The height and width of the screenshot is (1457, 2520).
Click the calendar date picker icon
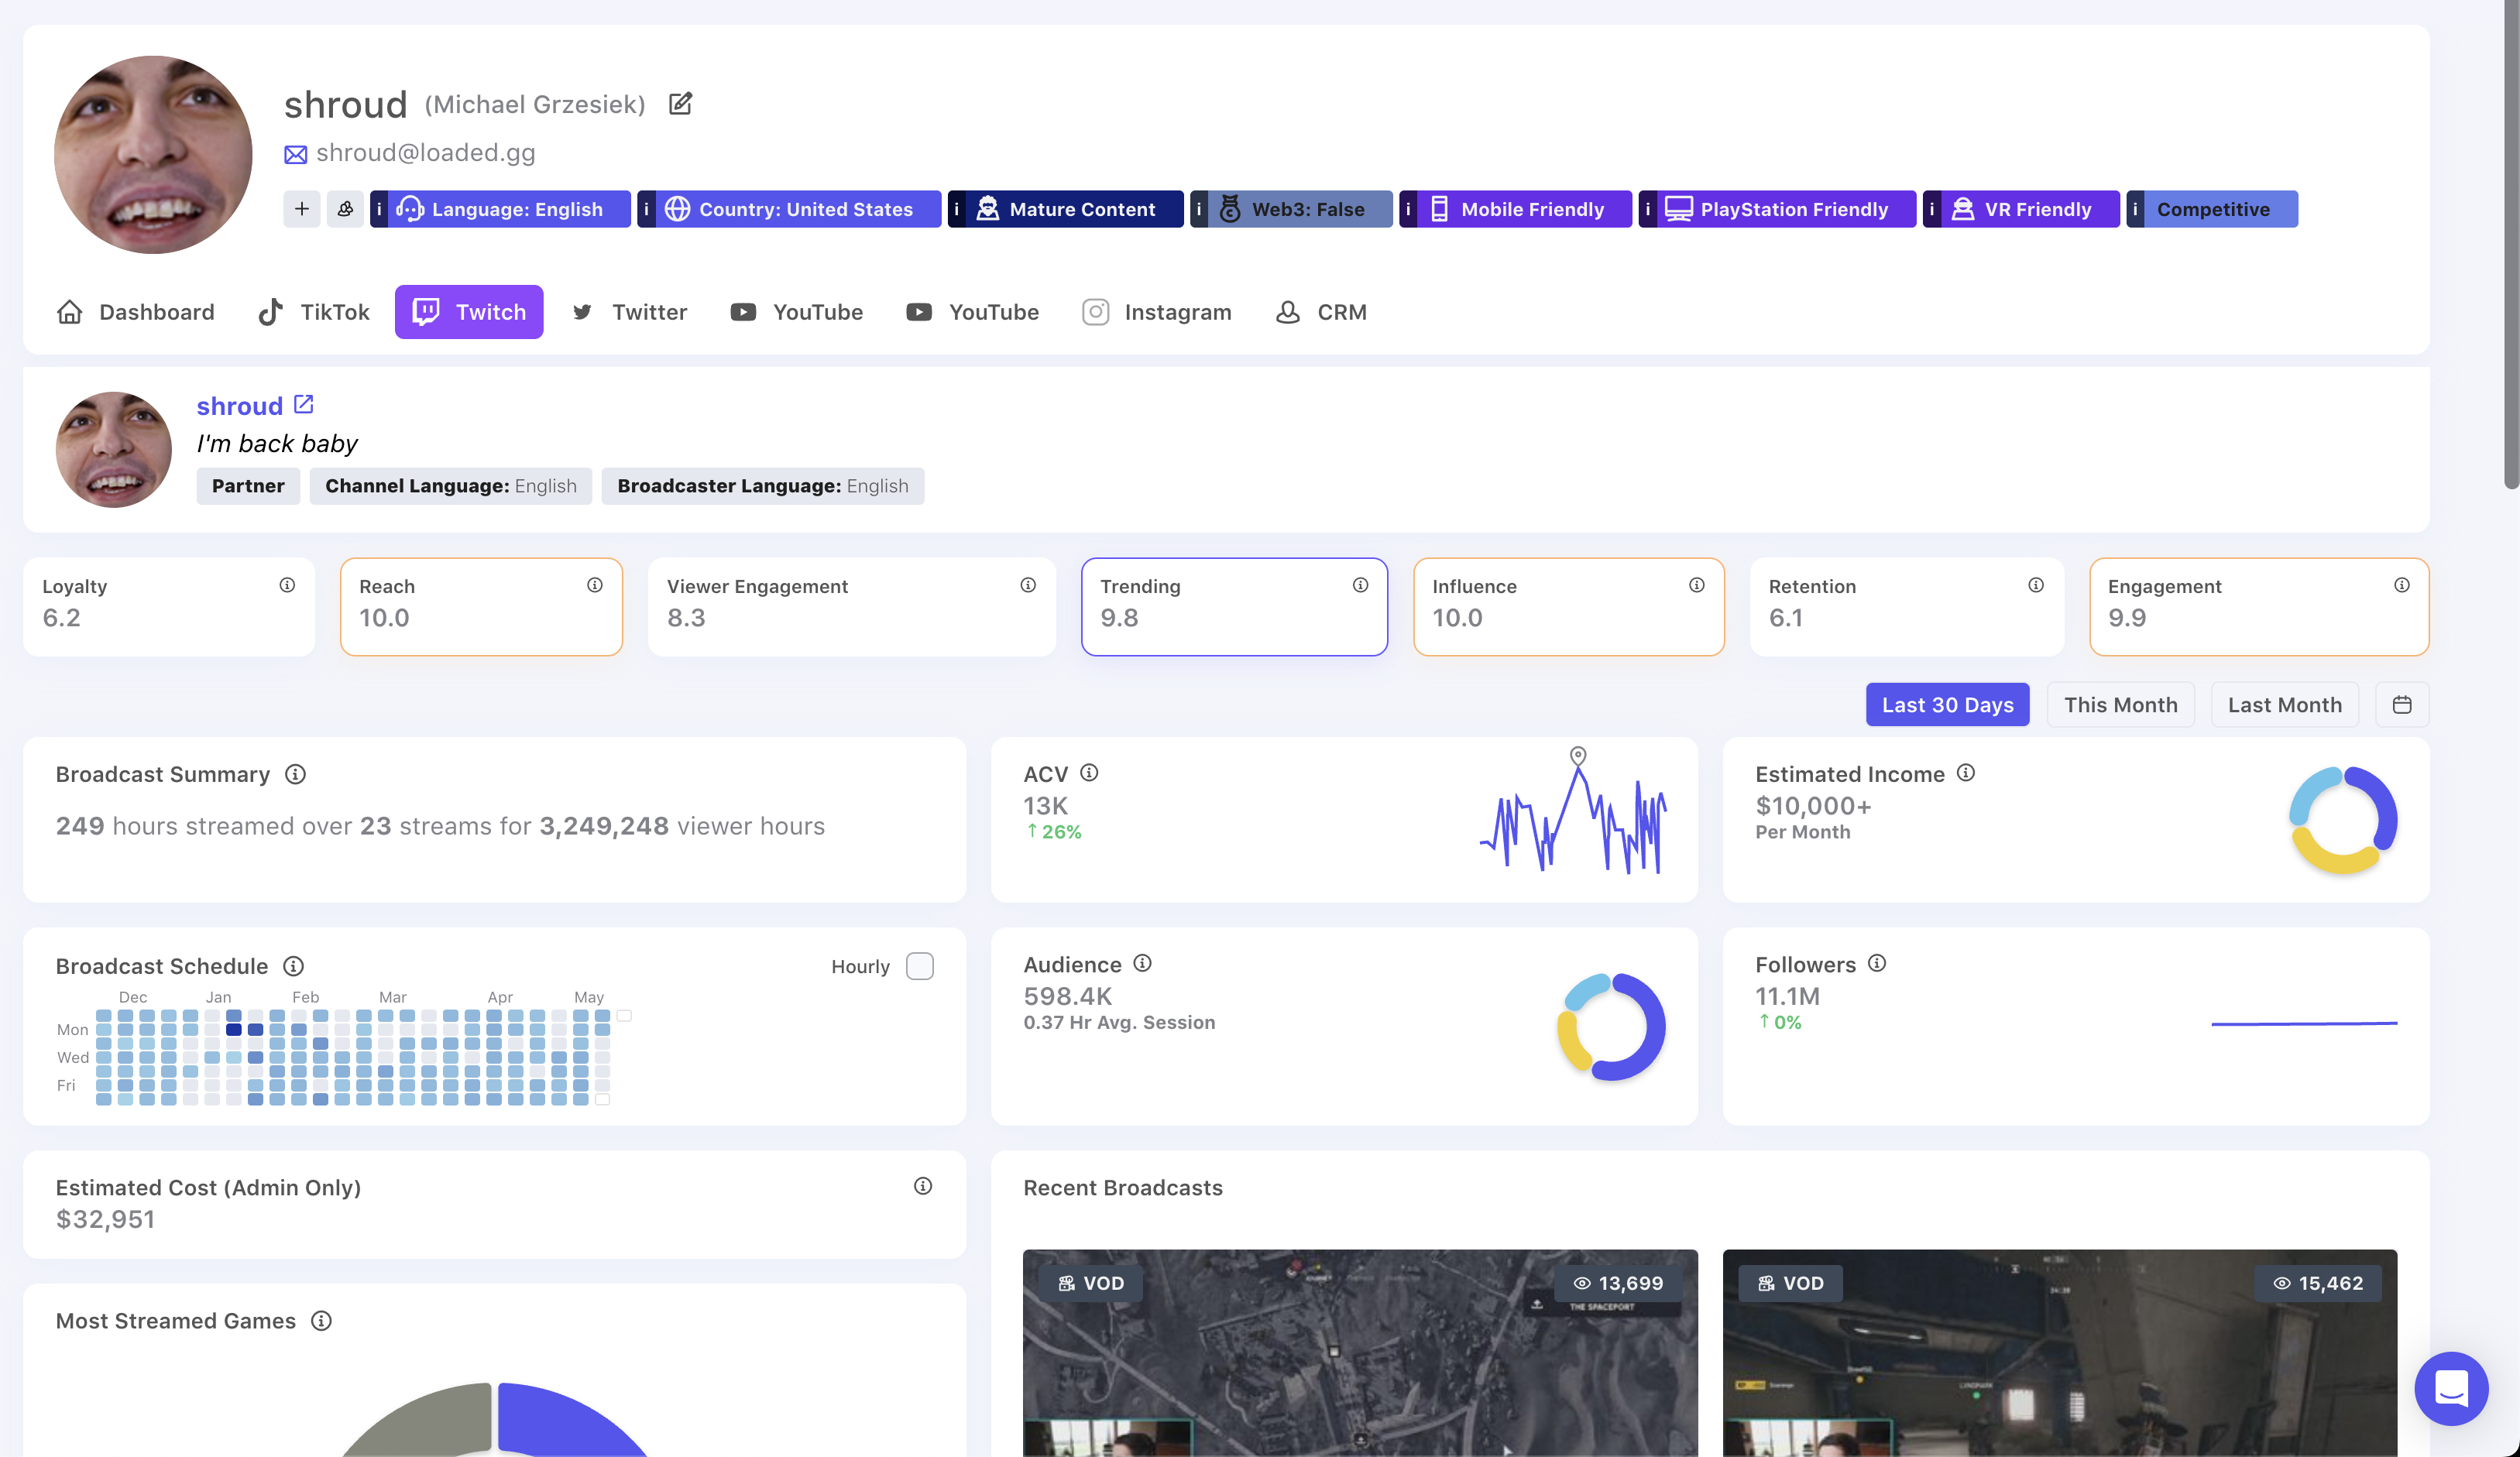2402,705
